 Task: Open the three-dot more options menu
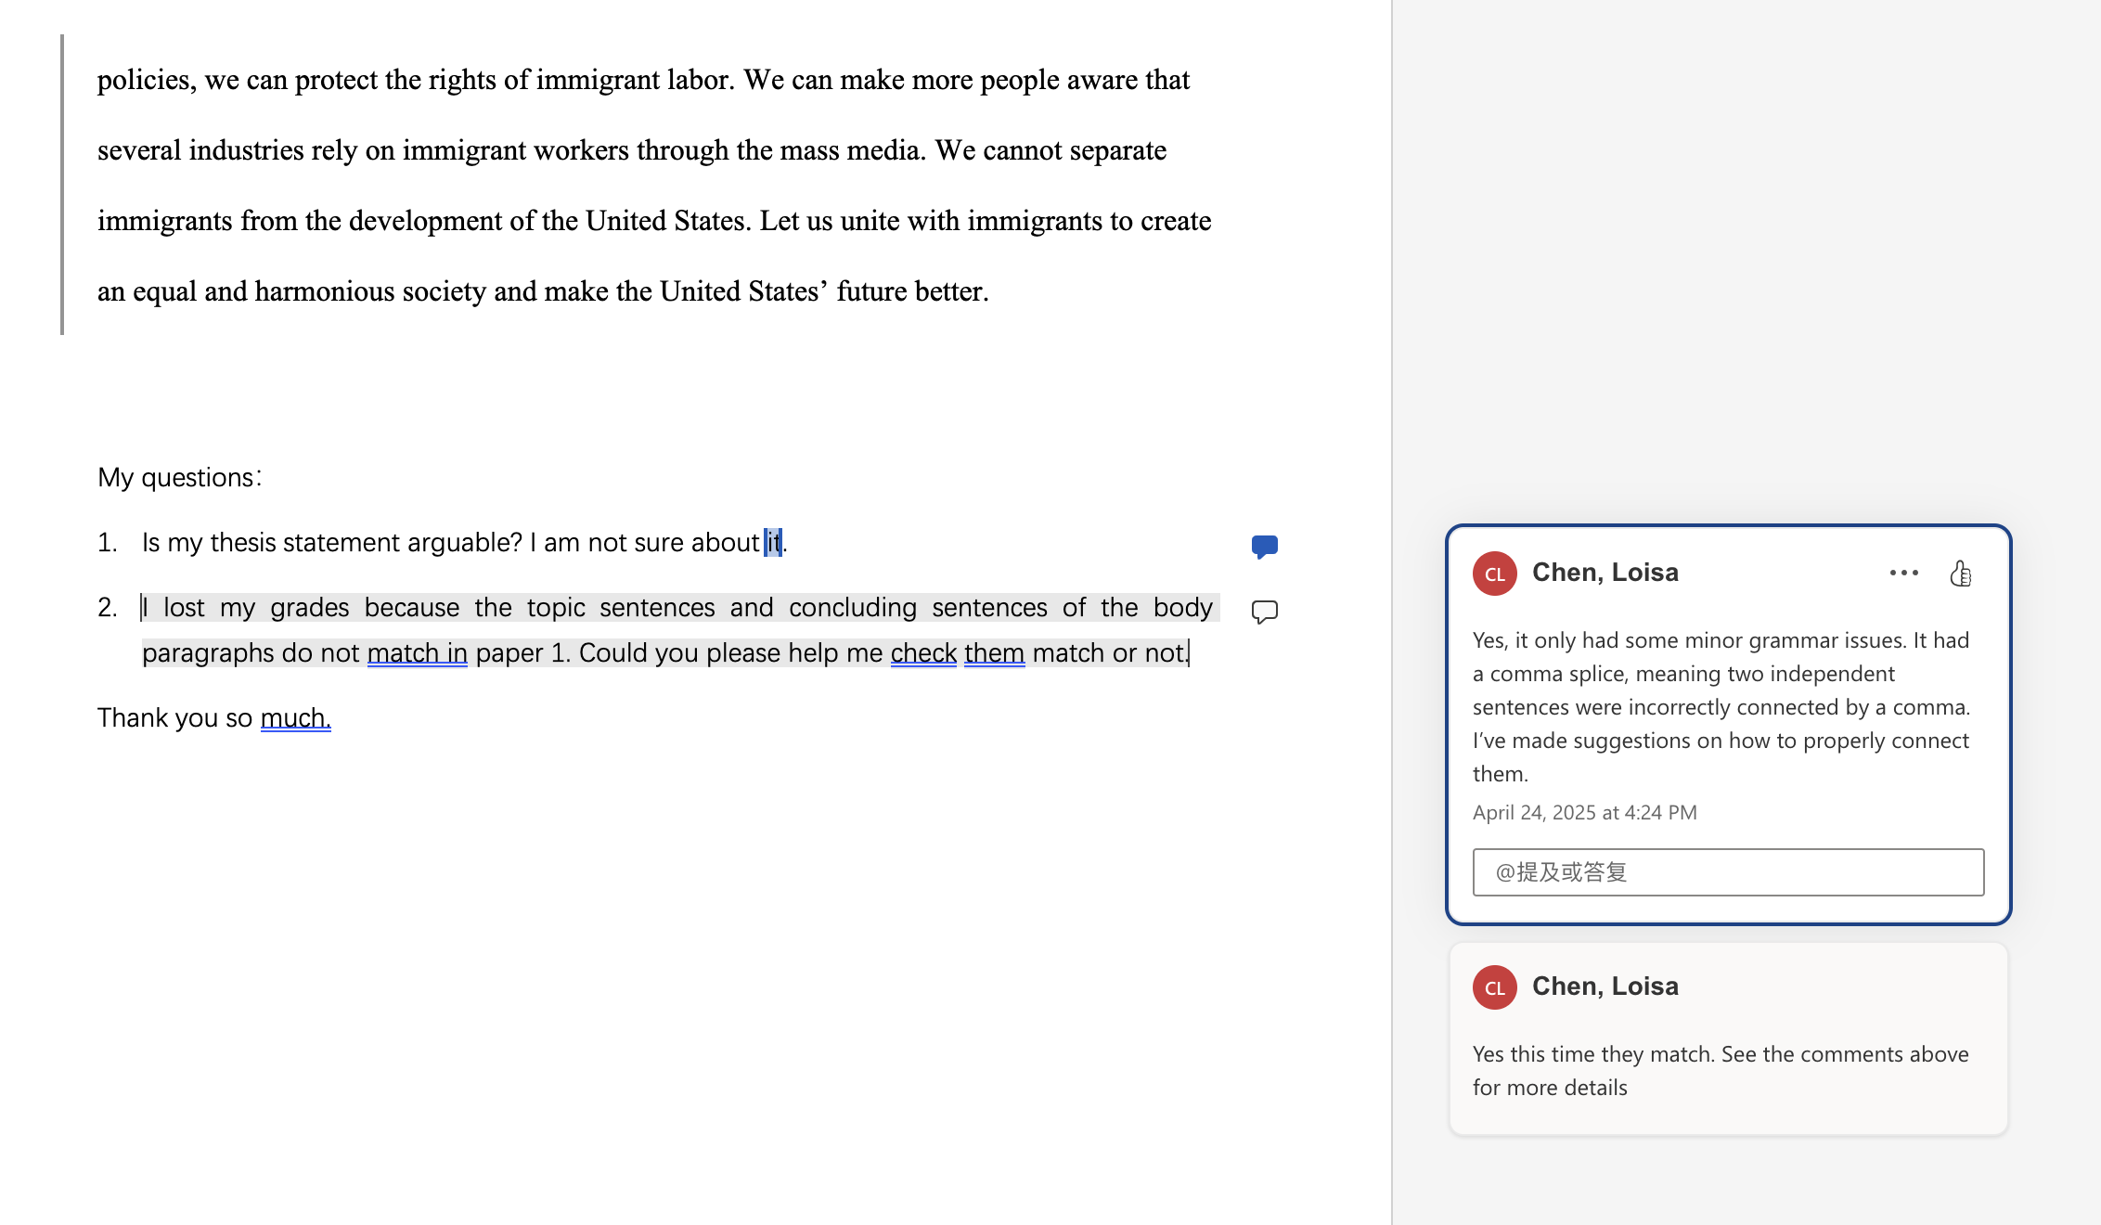coord(1903,573)
